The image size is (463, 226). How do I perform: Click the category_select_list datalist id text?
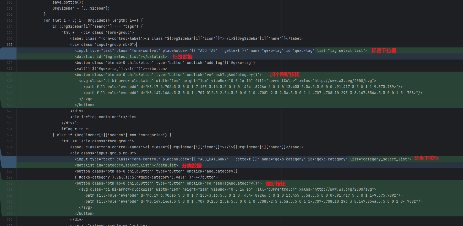(x=128, y=165)
